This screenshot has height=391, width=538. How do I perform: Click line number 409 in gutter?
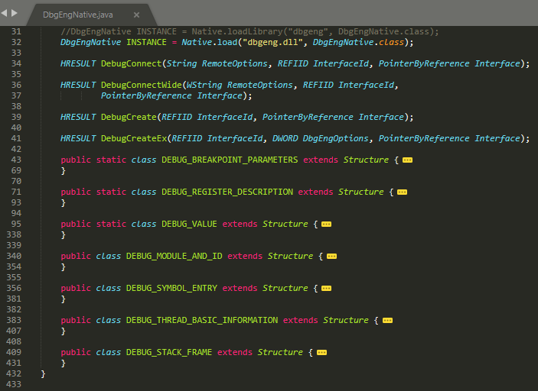pos(14,352)
